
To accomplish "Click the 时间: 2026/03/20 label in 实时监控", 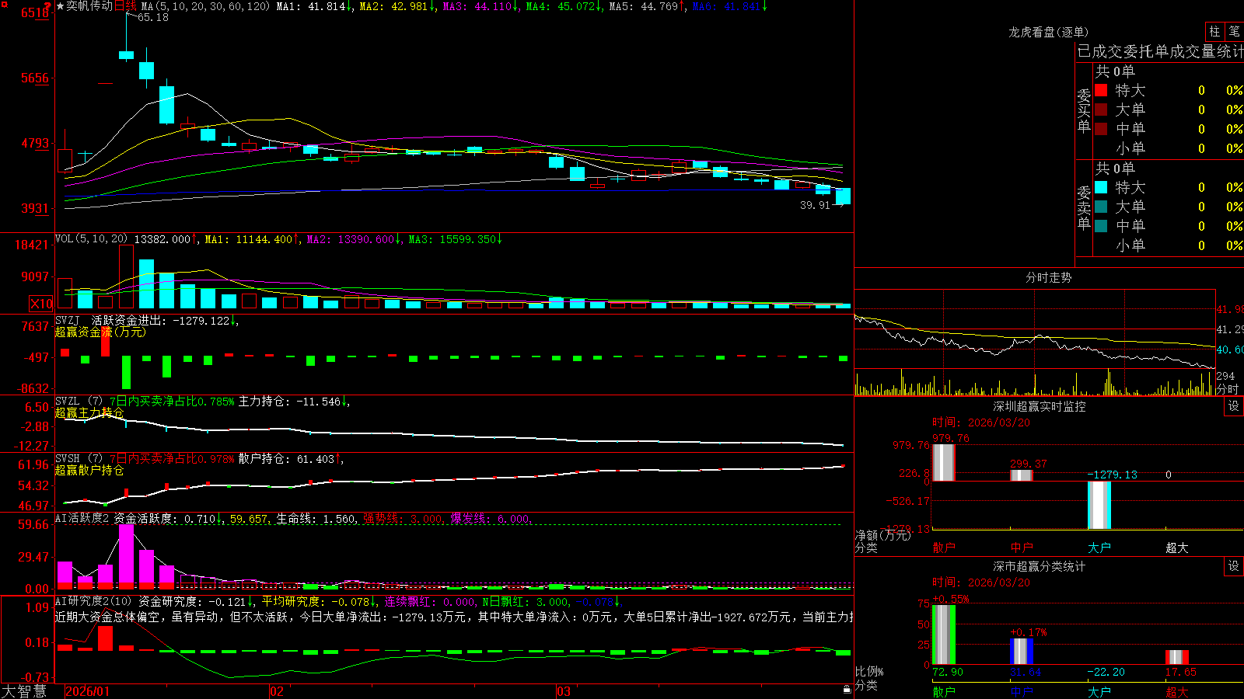I will click(x=981, y=423).
